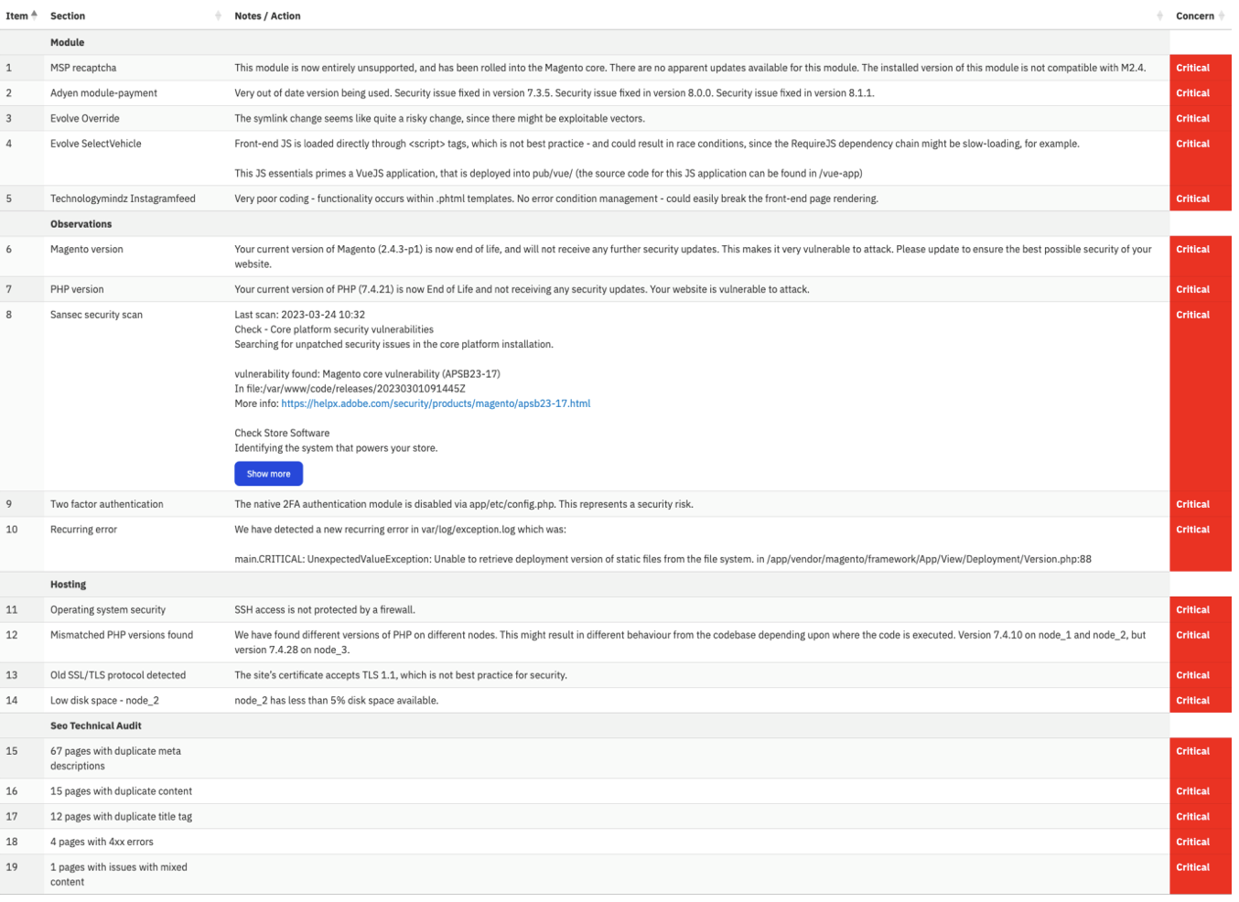The width and height of the screenshot is (1239, 902).
Task: Select the Seo Technical Audit group header
Action: click(96, 726)
